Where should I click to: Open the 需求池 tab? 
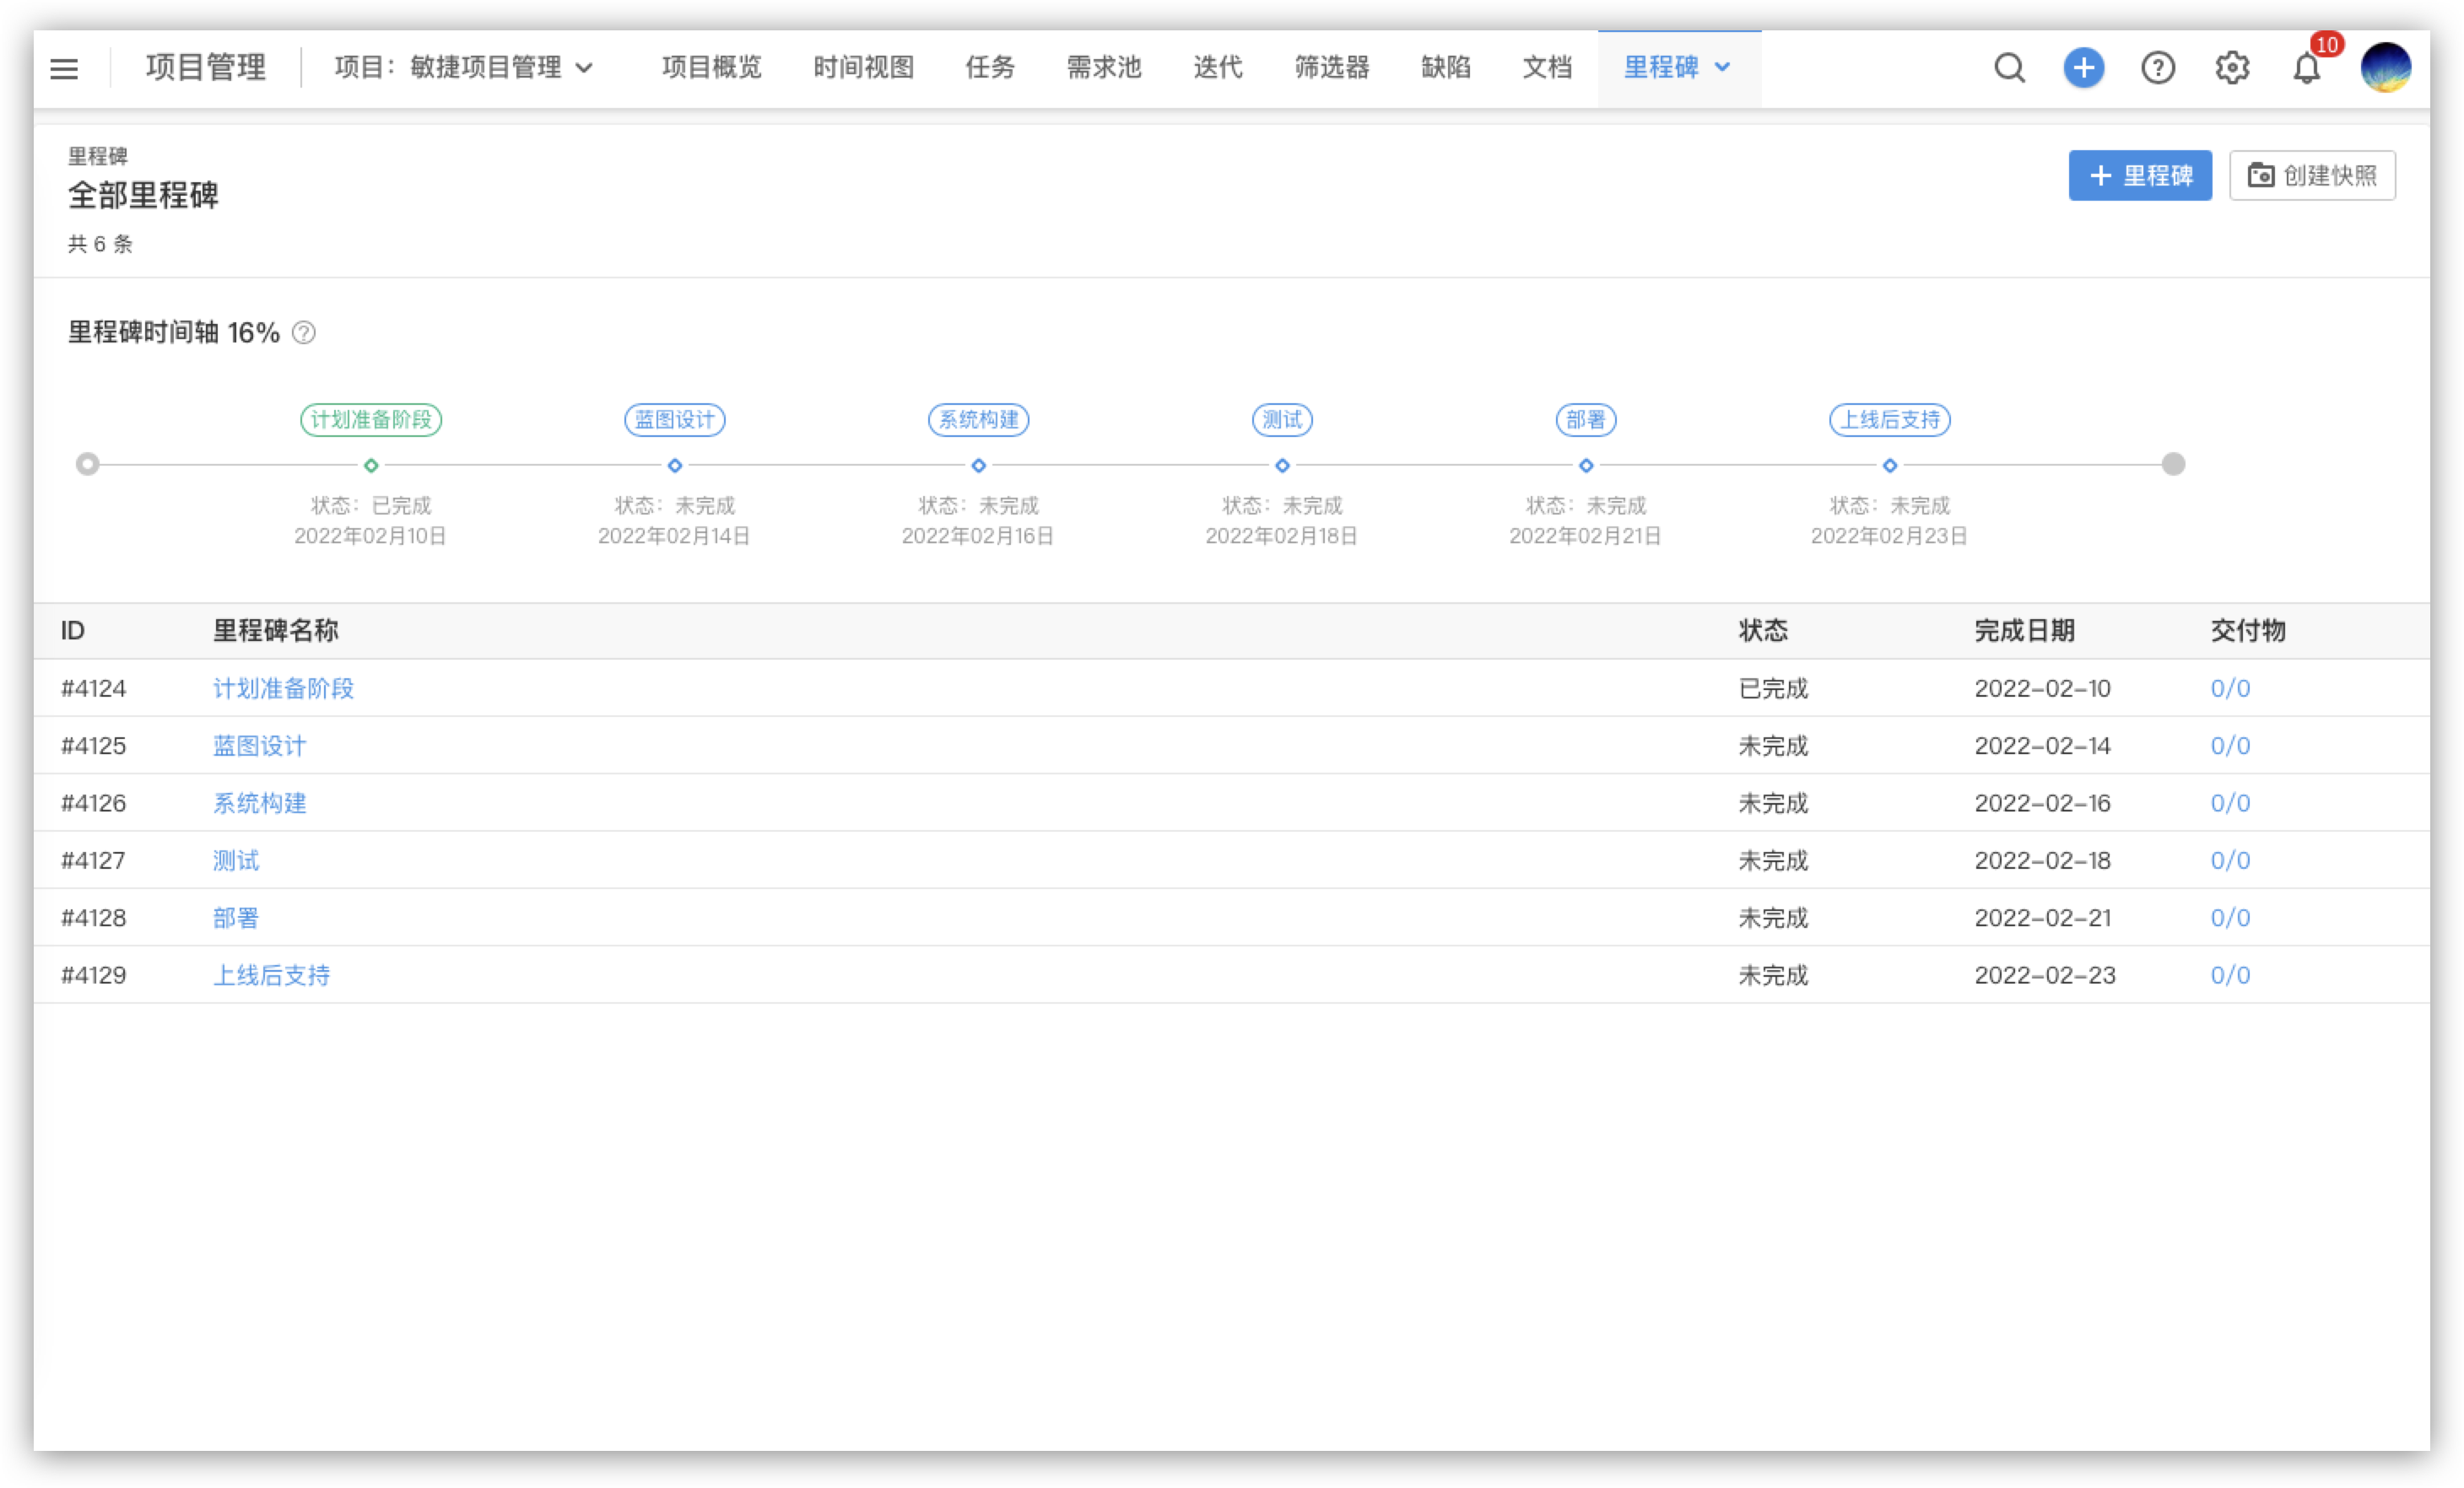tap(1103, 68)
